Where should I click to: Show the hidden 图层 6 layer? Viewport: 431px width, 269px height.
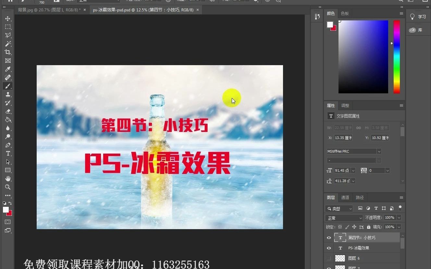[329, 258]
